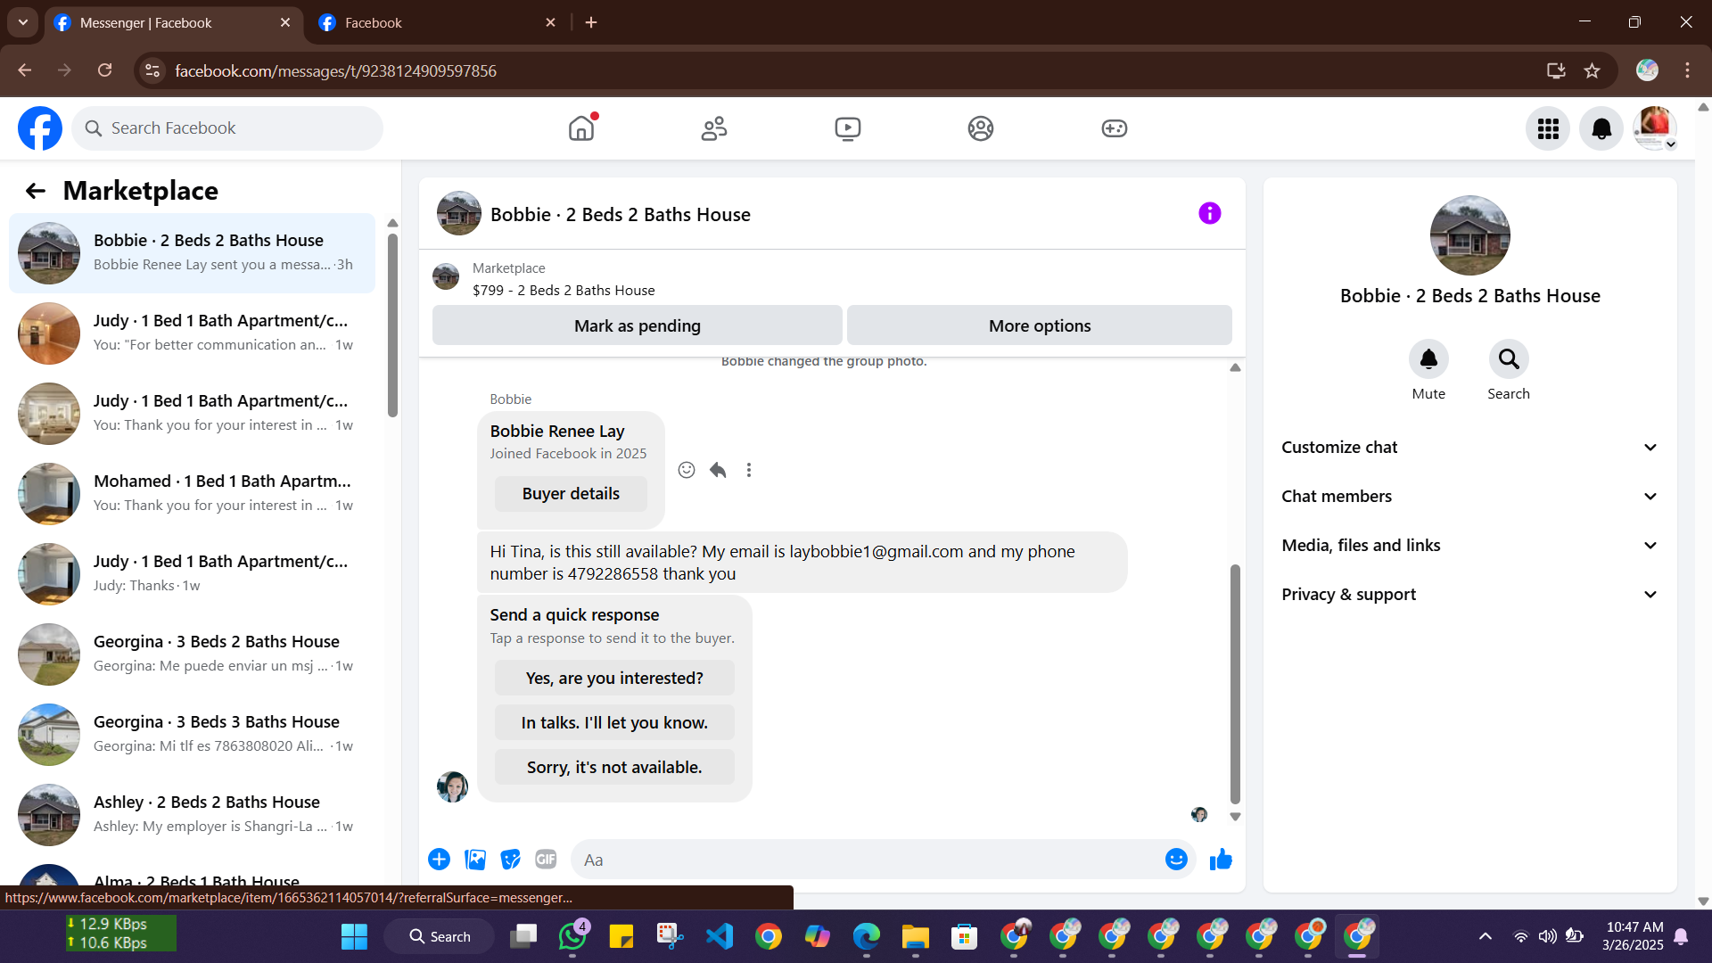Bookmark this page with the star icon
Screen dimensions: 1712x963
click(x=1593, y=70)
